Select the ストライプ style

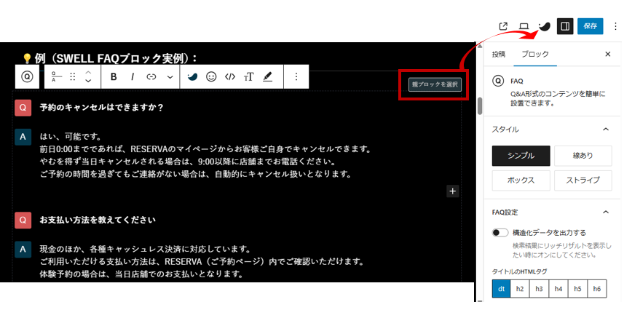point(583,180)
